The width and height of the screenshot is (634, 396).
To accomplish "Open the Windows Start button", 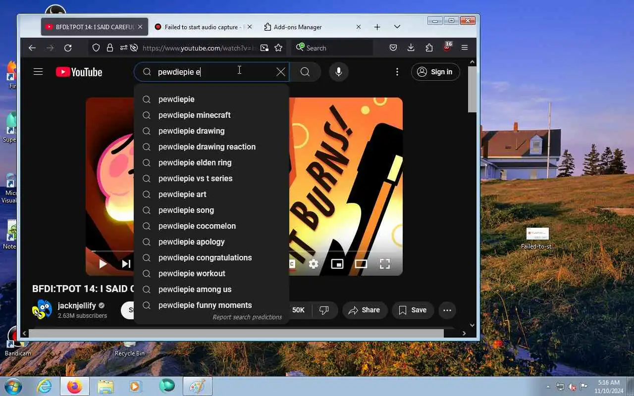I will click(x=12, y=386).
